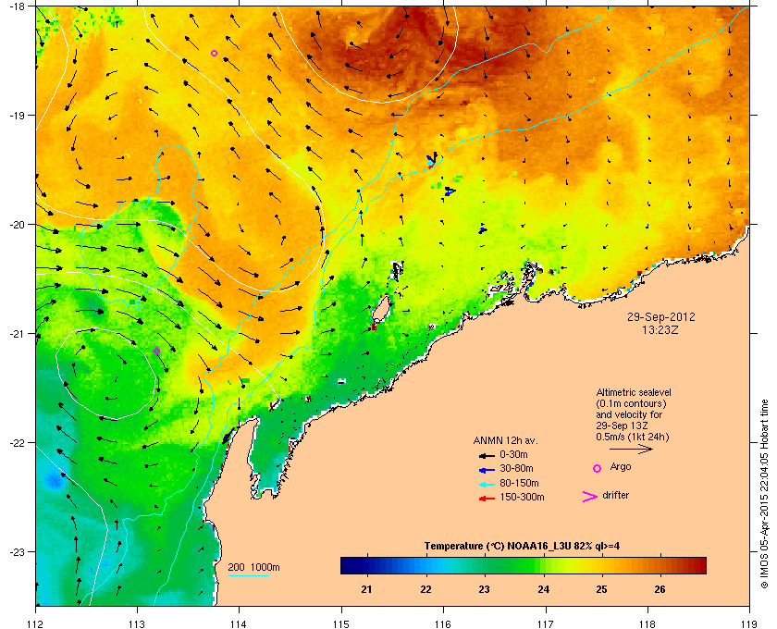Click the longitude axis label 117
The height and width of the screenshot is (629, 777).
click(545, 623)
